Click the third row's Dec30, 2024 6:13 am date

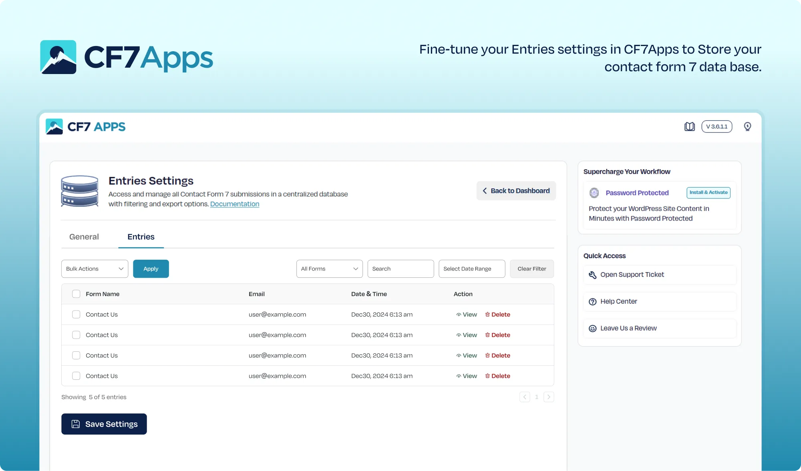[x=382, y=355]
